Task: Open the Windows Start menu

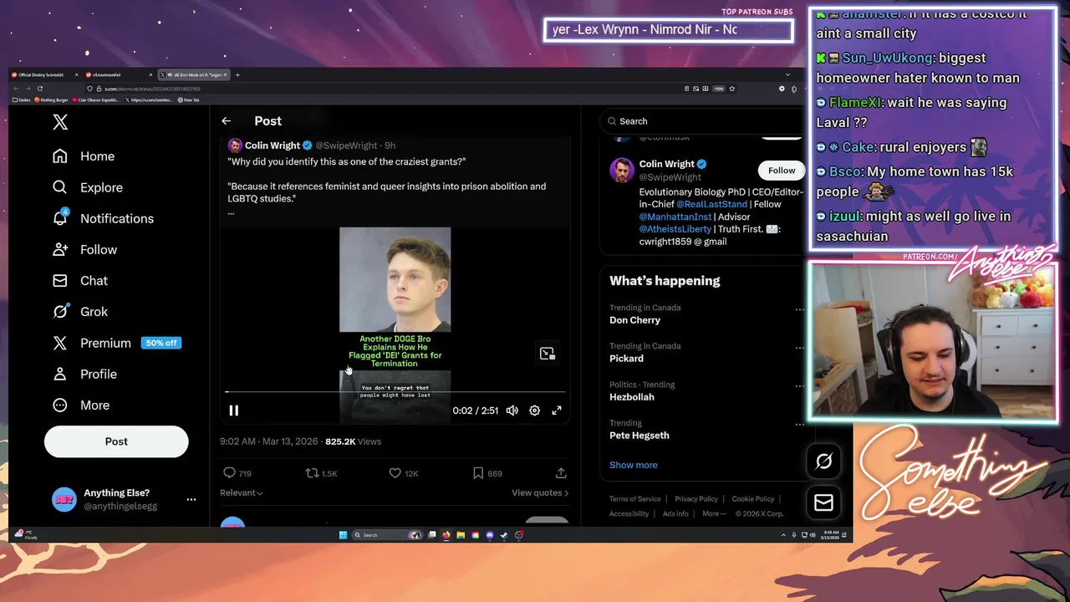Action: (343, 535)
